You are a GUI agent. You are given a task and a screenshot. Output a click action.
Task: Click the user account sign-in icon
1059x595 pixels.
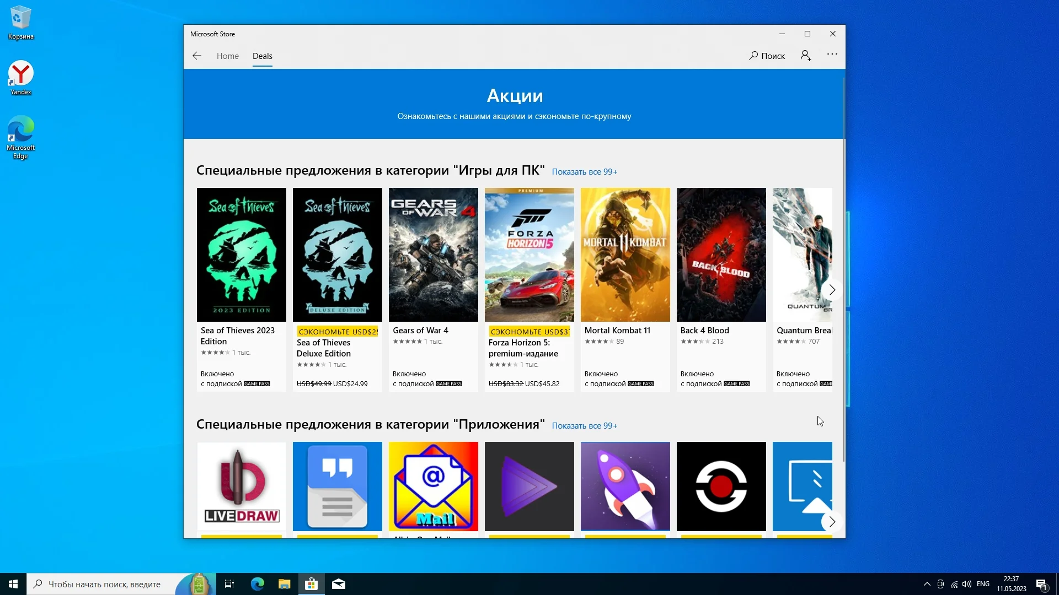pos(806,56)
